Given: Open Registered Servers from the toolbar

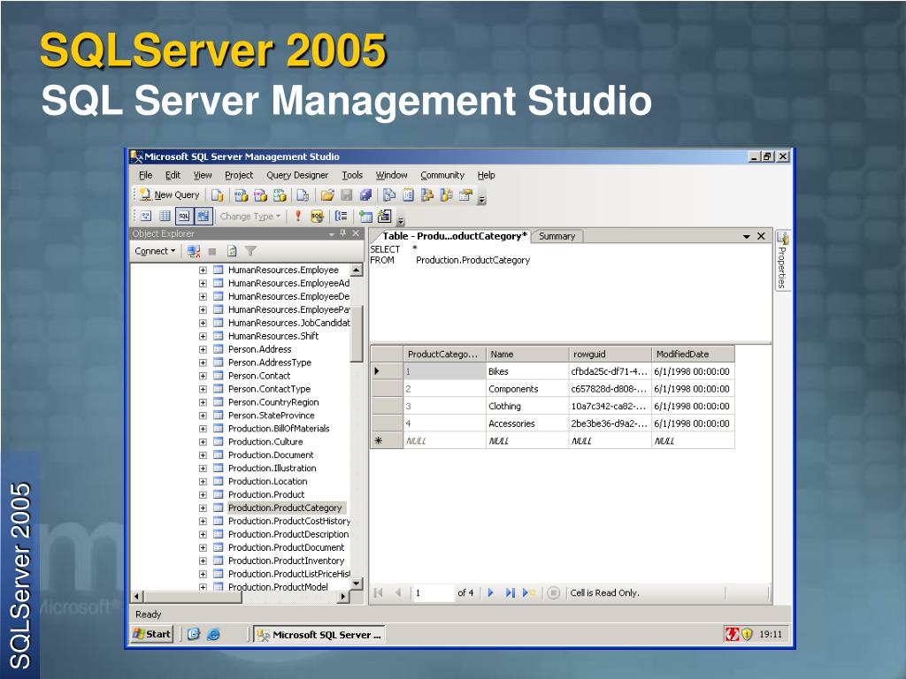Looking at the screenshot, I should [x=389, y=195].
